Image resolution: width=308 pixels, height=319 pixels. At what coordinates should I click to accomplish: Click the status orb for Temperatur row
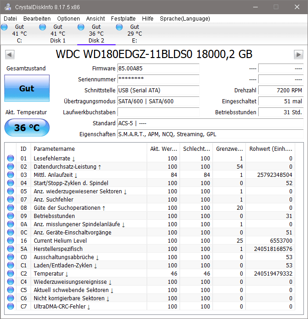pyautogui.click(x=11, y=273)
